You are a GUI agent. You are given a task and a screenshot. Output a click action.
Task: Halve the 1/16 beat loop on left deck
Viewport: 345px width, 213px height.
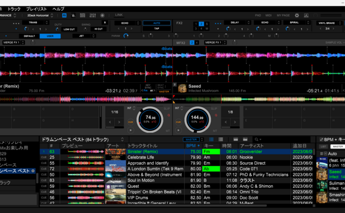point(110,122)
